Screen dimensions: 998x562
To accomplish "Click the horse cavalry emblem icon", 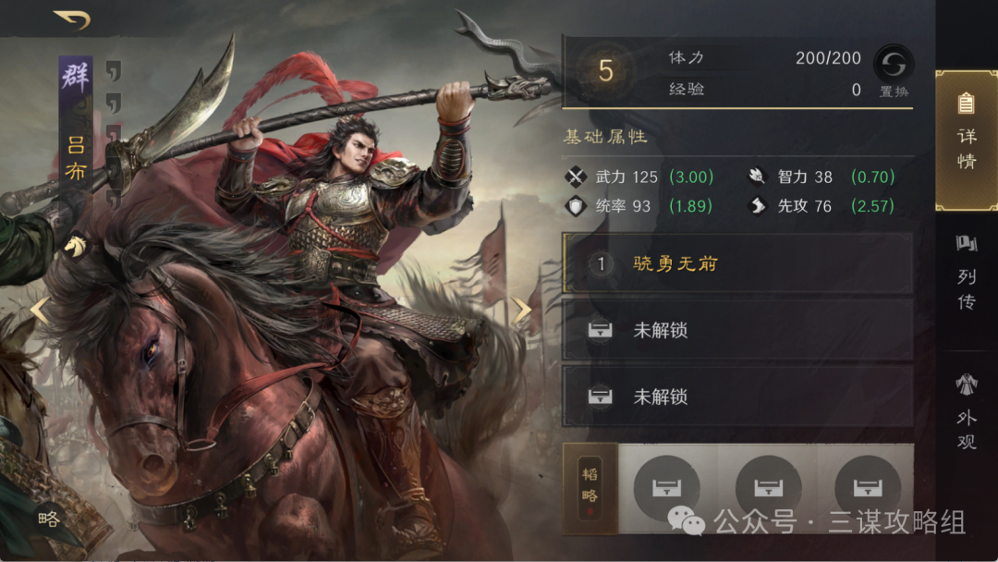I will tap(74, 246).
